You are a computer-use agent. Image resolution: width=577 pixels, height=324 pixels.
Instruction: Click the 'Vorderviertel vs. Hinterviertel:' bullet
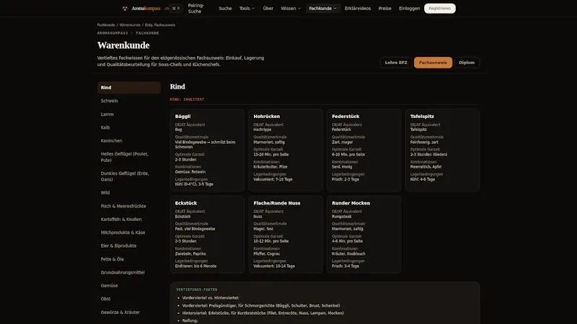211,298
